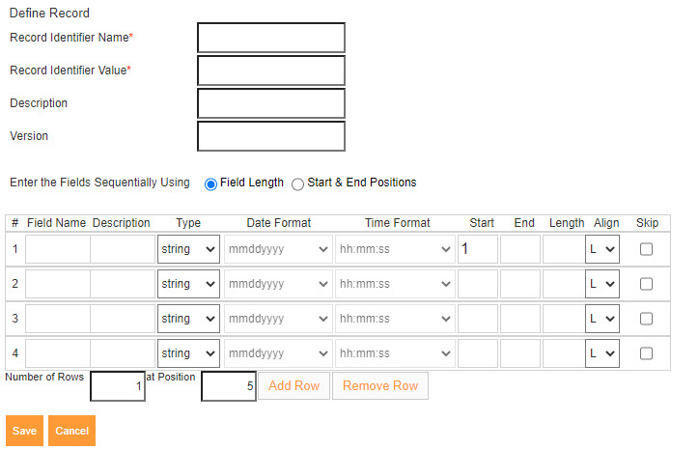The height and width of the screenshot is (450, 699).
Task: Click Remove Row button
Action: tap(380, 386)
